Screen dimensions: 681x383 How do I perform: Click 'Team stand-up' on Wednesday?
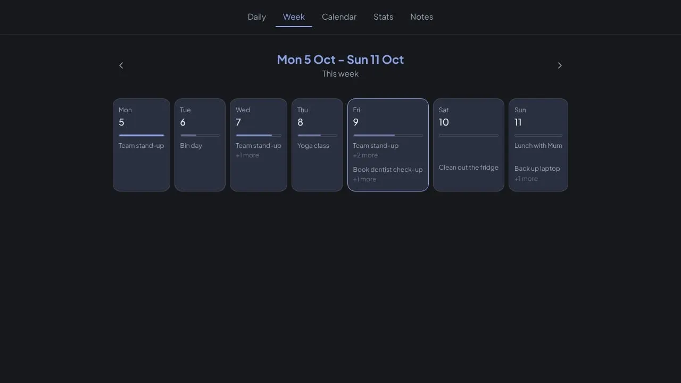tap(259, 146)
